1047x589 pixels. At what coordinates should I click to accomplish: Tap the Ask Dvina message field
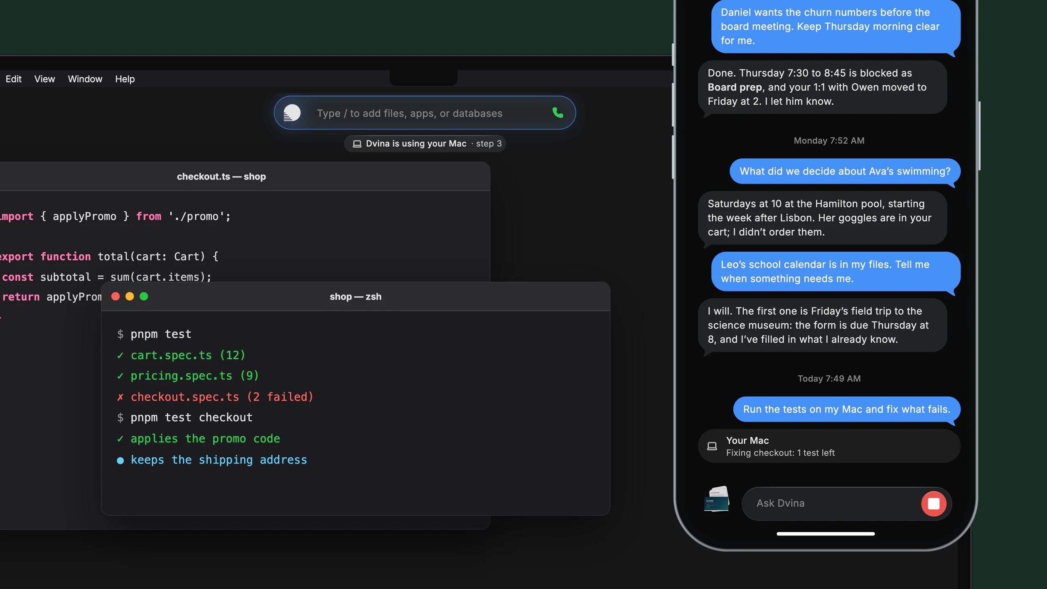pyautogui.click(x=846, y=503)
